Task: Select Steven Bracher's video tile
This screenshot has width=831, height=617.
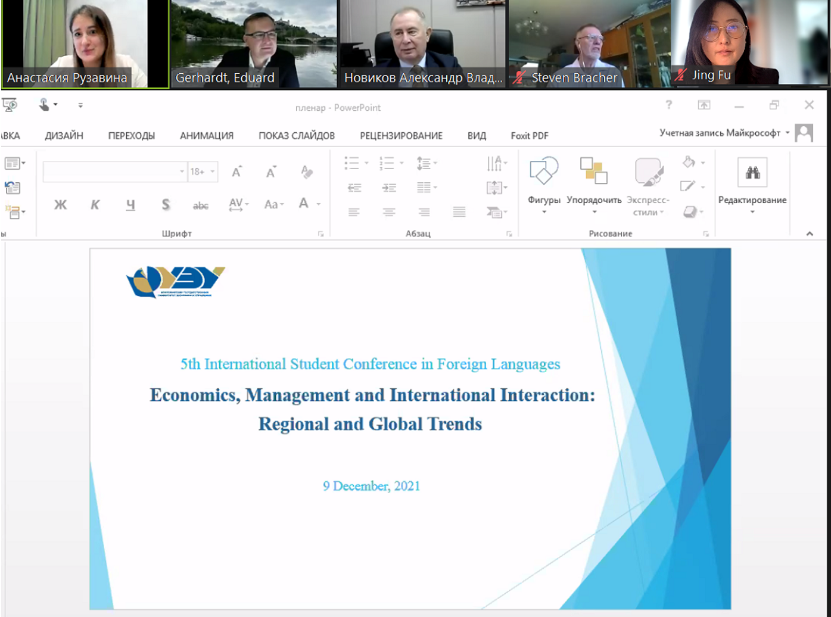Action: point(589,43)
